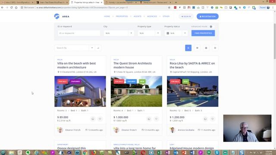Open Roca Llisa by SAOTA listing title

(192, 65)
